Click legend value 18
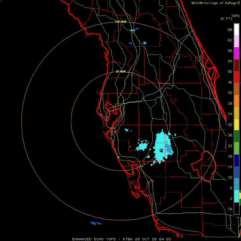Screen dimensions: 241x241 tap(230, 156)
